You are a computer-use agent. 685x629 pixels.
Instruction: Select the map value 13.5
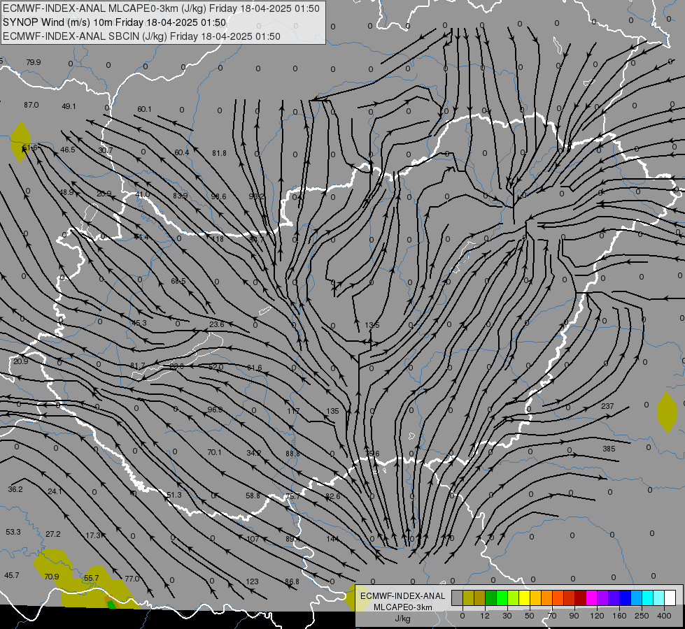tap(372, 325)
